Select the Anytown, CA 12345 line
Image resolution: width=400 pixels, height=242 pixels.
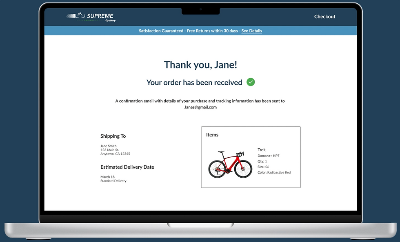coord(115,154)
